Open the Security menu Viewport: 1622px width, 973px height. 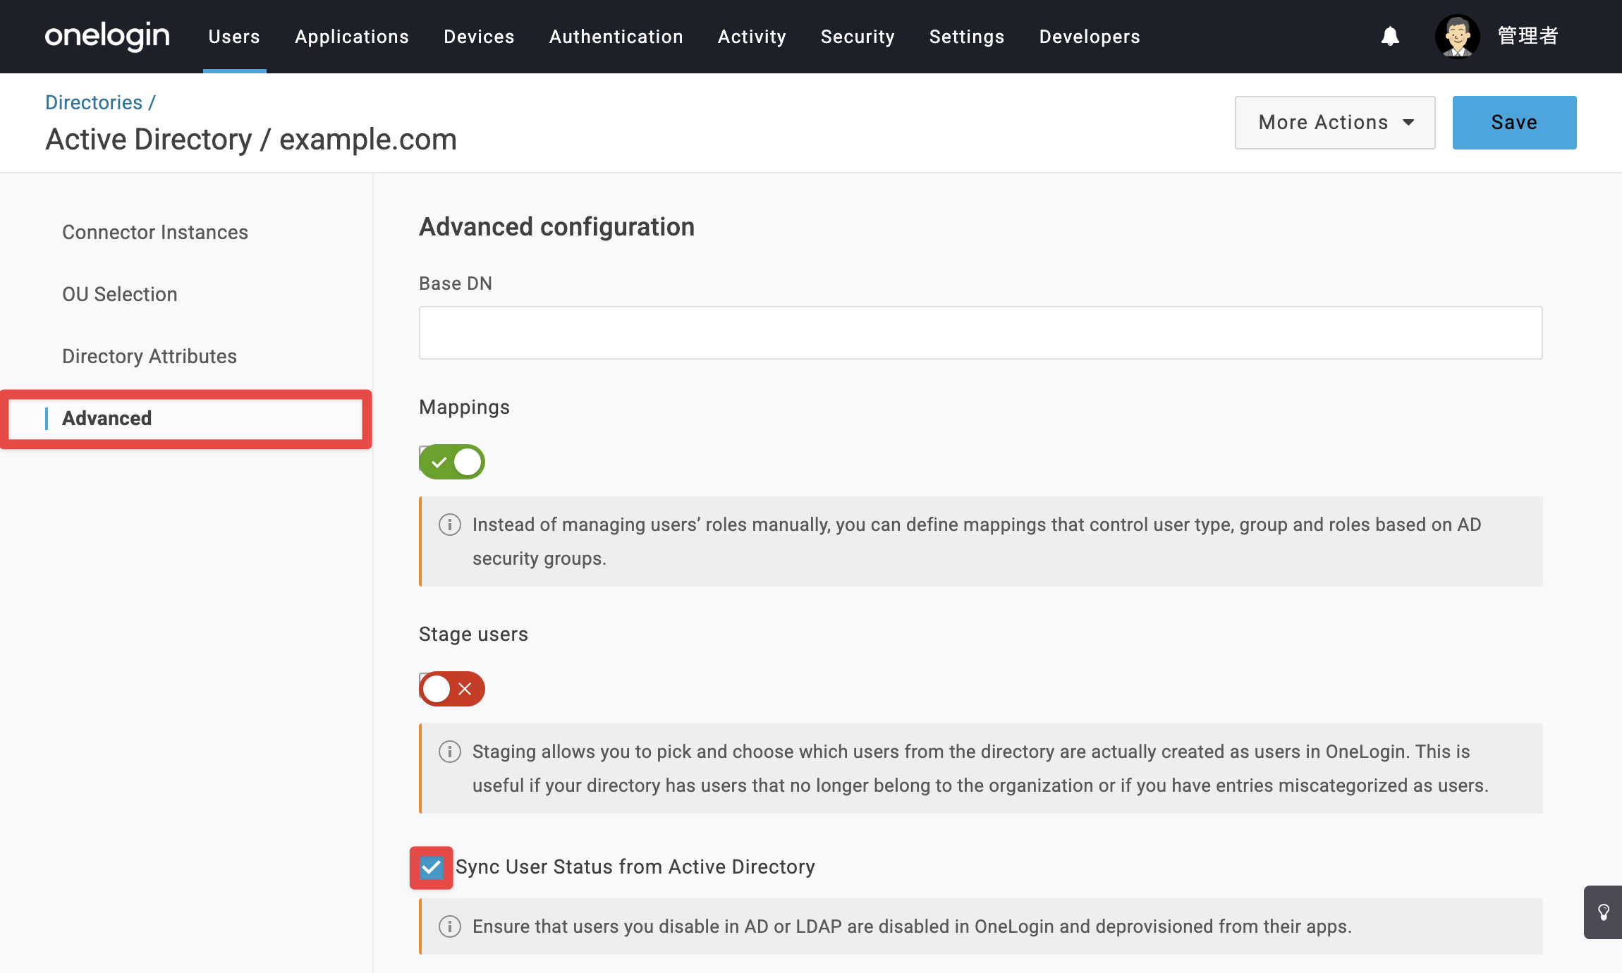pyautogui.click(x=858, y=37)
